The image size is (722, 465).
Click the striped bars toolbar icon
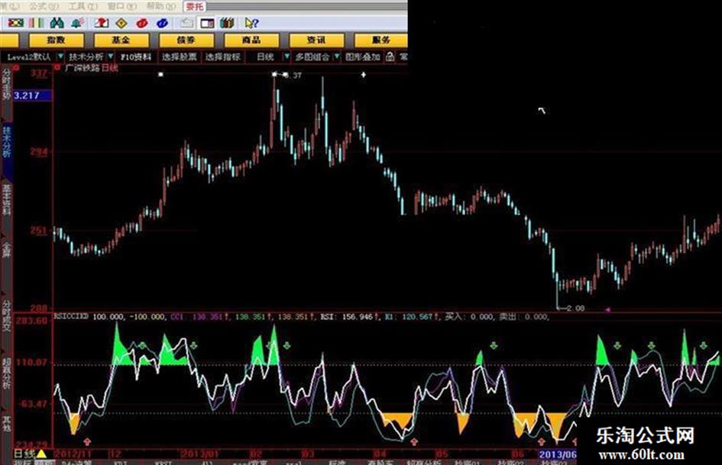pyautogui.click(x=36, y=23)
